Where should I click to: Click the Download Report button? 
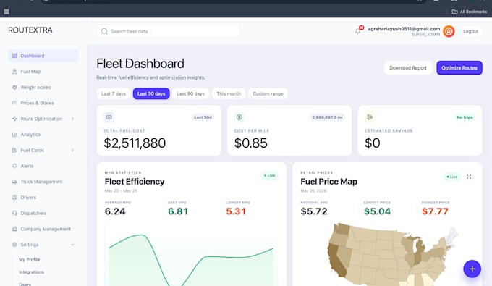tap(408, 68)
